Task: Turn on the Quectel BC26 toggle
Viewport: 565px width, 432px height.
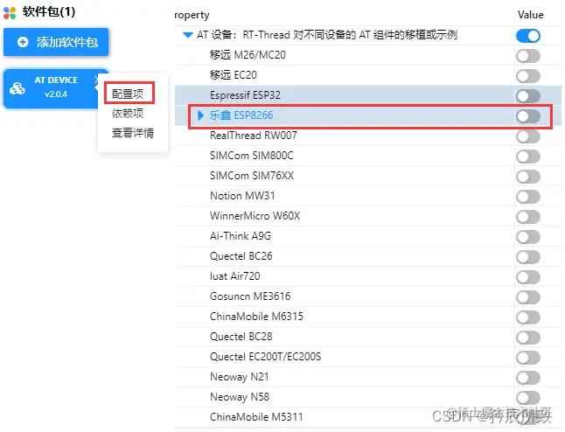Action: tap(528, 257)
